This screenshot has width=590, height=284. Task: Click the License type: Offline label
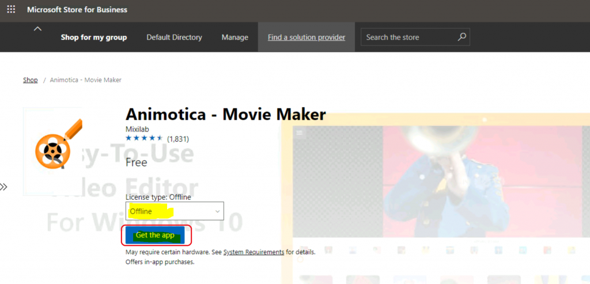pos(158,197)
